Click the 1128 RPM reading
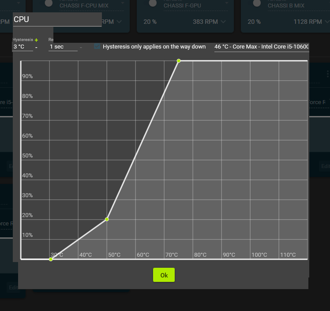The image size is (330, 311). pyautogui.click(x=307, y=22)
